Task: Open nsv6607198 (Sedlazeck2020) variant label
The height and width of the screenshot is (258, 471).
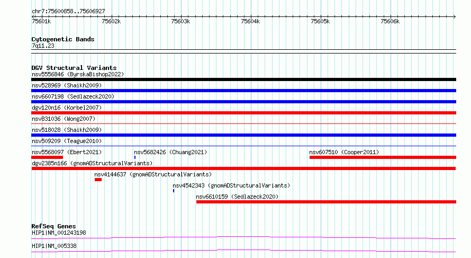Action: tap(73, 96)
